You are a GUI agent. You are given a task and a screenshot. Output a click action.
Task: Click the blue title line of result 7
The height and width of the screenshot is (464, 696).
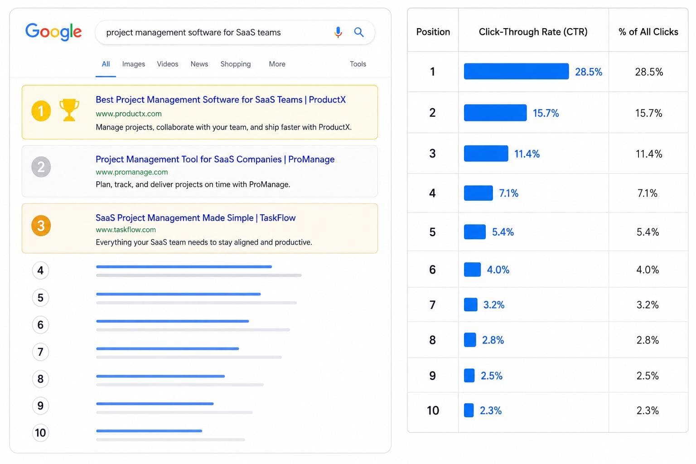point(168,348)
